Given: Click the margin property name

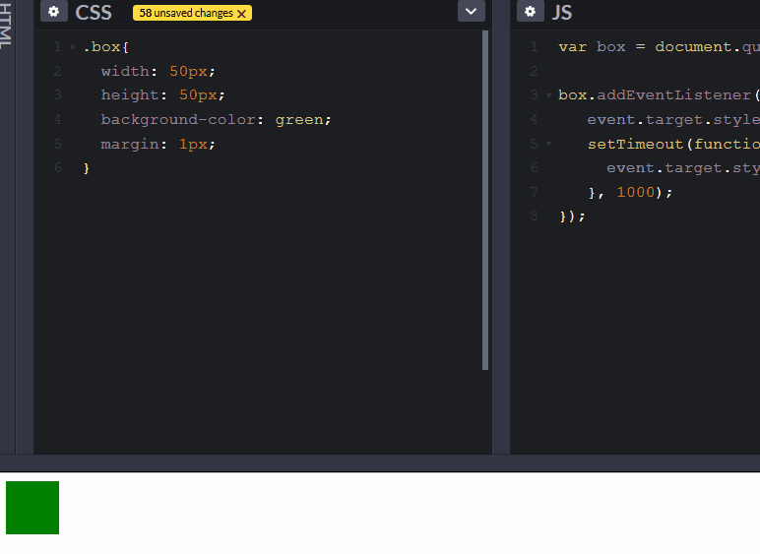Looking at the screenshot, I should pos(130,144).
